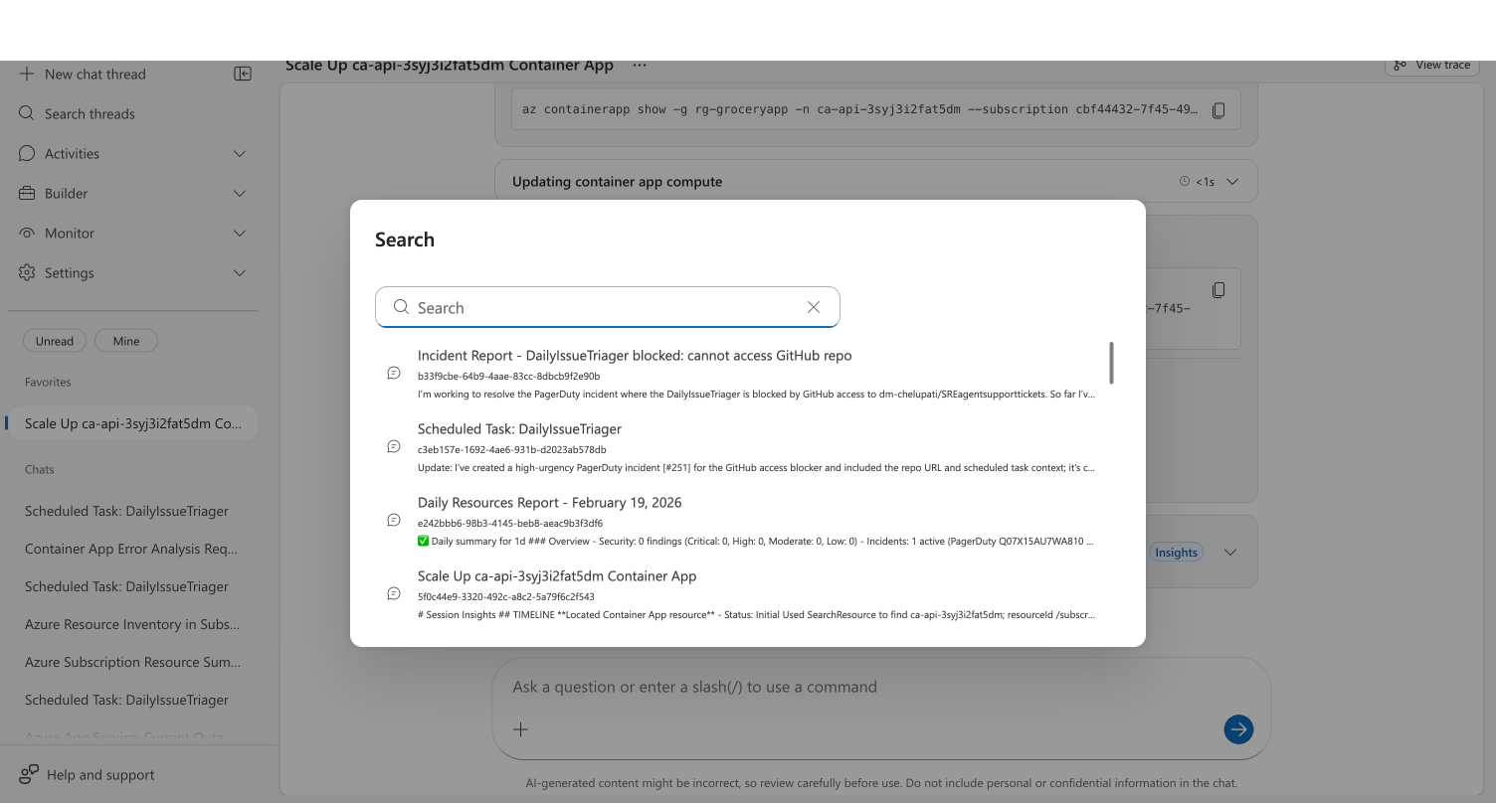Open Incident Report DailyIssueTriager blocked result
Viewport: 1496px width, 803px height.
(741, 374)
